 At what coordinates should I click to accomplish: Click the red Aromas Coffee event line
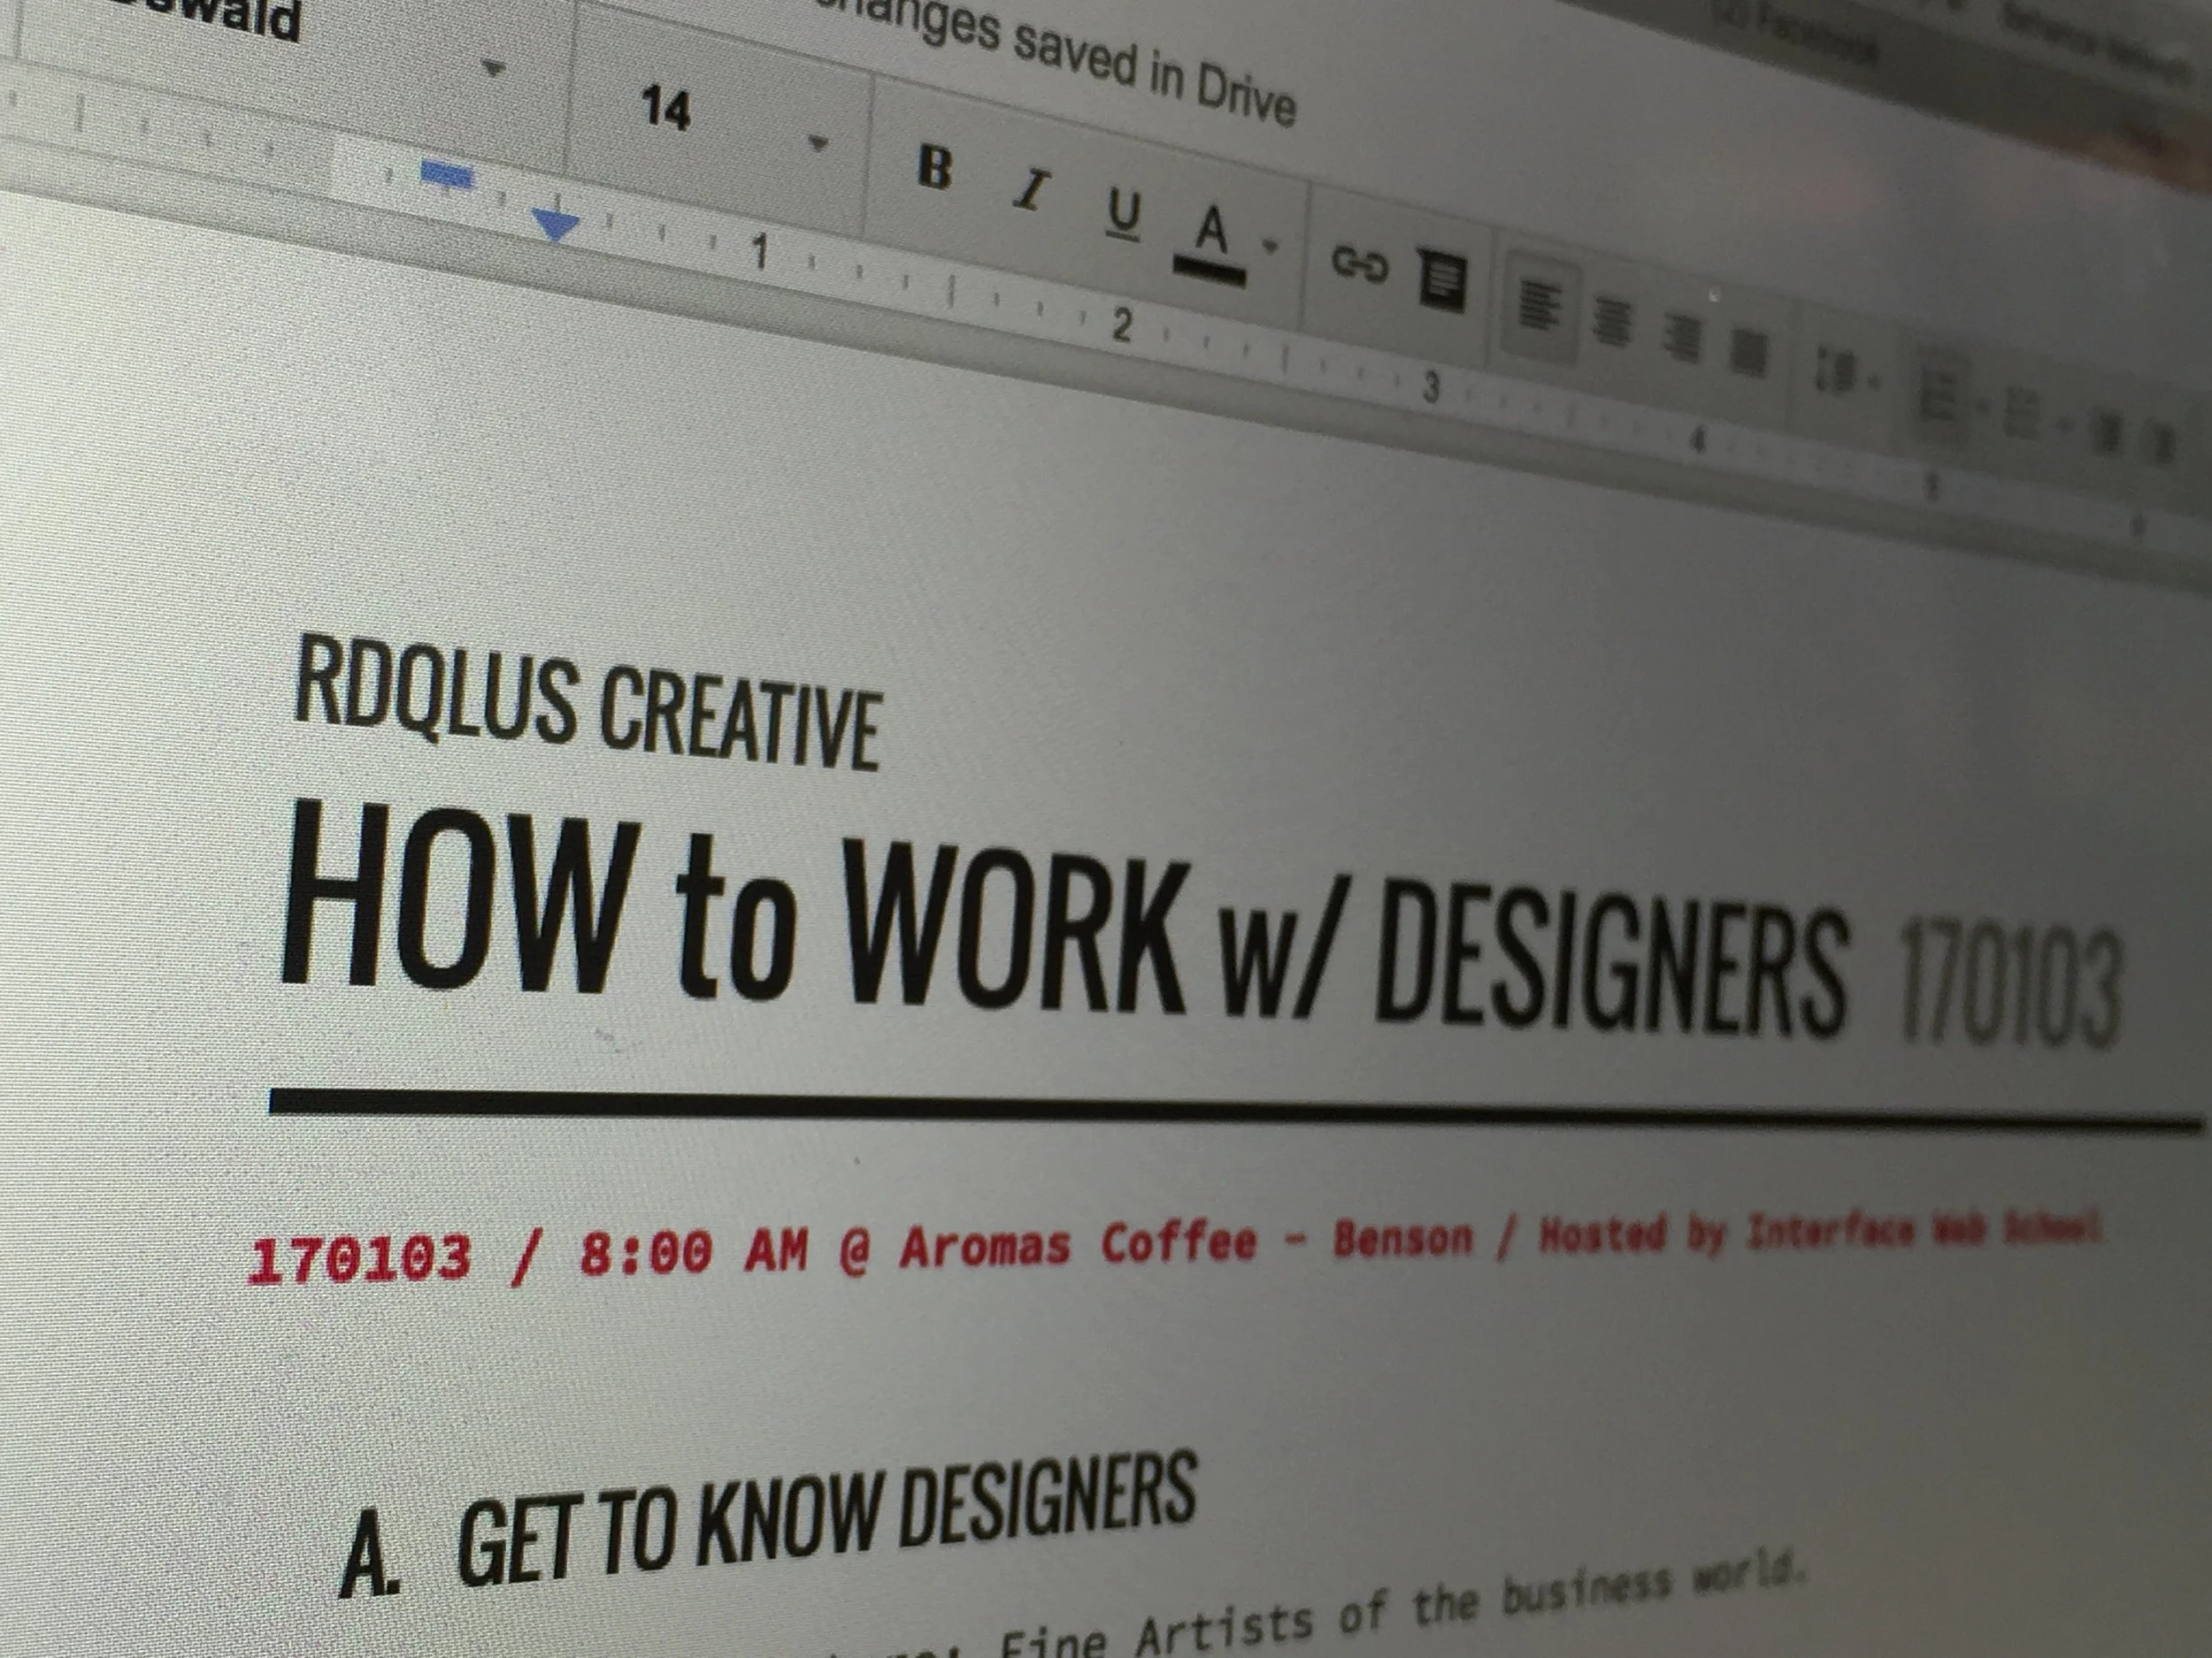1000,1246
